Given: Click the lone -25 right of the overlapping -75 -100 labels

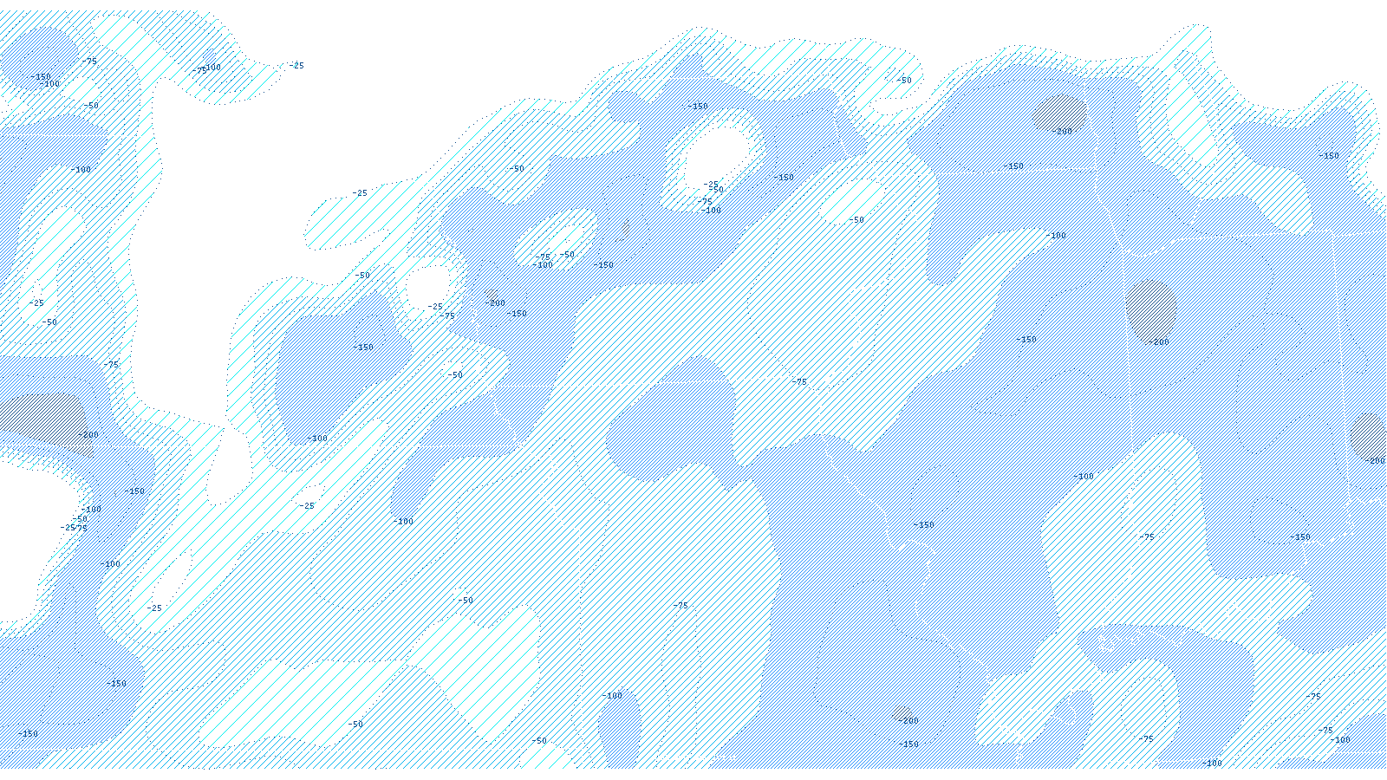Looking at the screenshot, I should pyautogui.click(x=296, y=65).
